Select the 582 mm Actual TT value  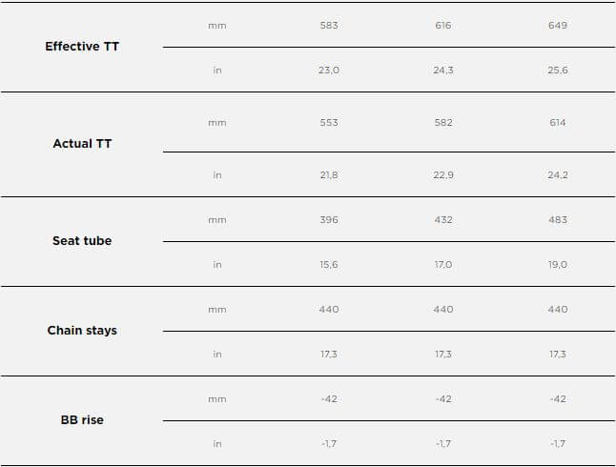click(x=442, y=123)
